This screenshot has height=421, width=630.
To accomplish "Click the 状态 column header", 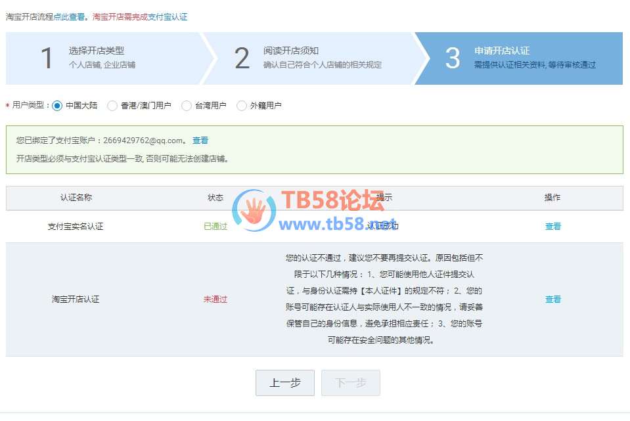I will tap(215, 197).
